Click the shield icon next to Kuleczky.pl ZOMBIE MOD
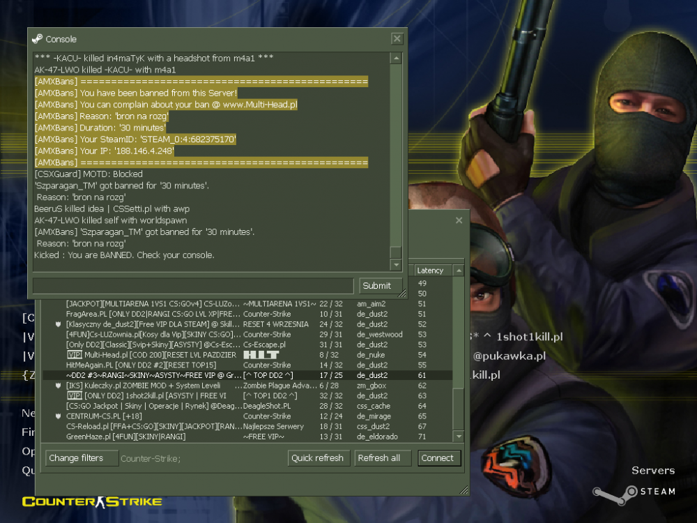This screenshot has width=697, height=523. pos(59,385)
